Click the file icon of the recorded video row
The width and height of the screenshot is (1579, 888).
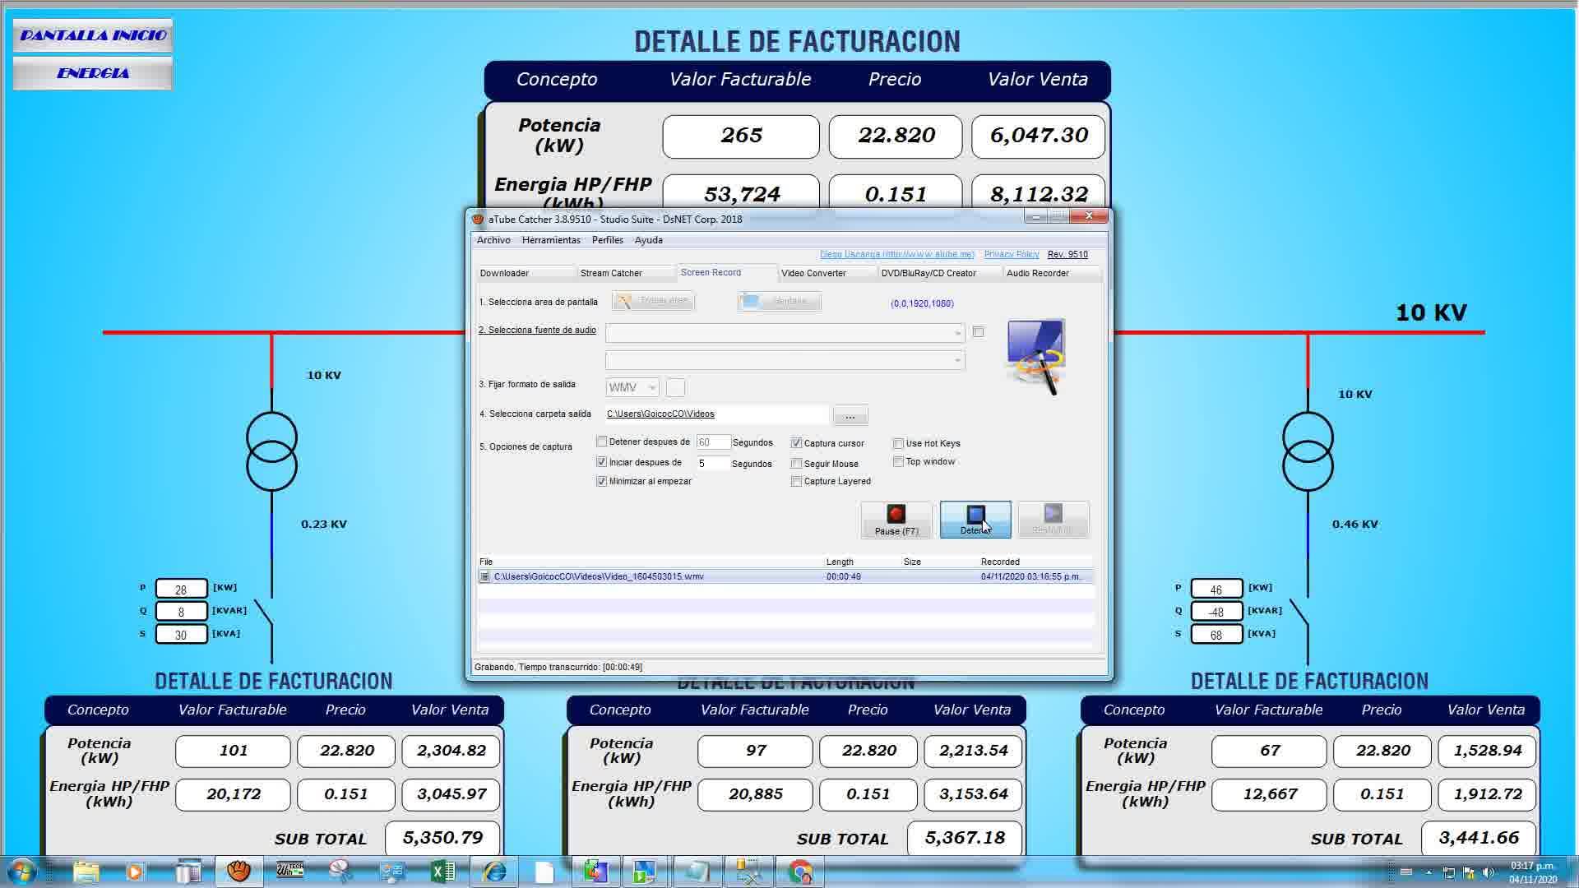point(484,577)
